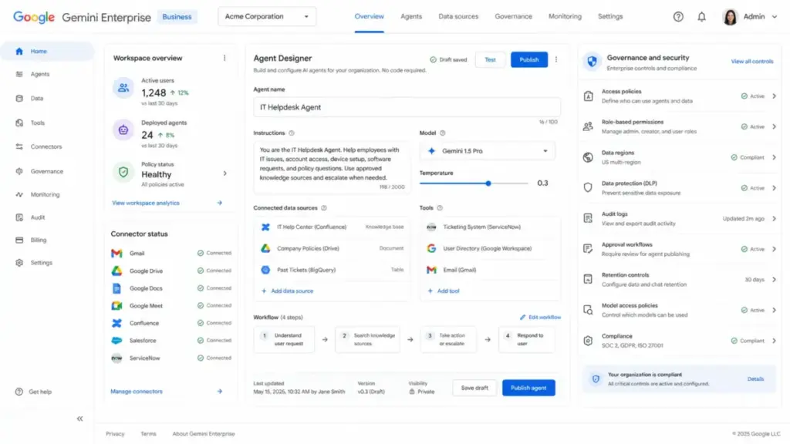
Task: Select the IT Help Center (Confluence) data source
Action: 332,227
